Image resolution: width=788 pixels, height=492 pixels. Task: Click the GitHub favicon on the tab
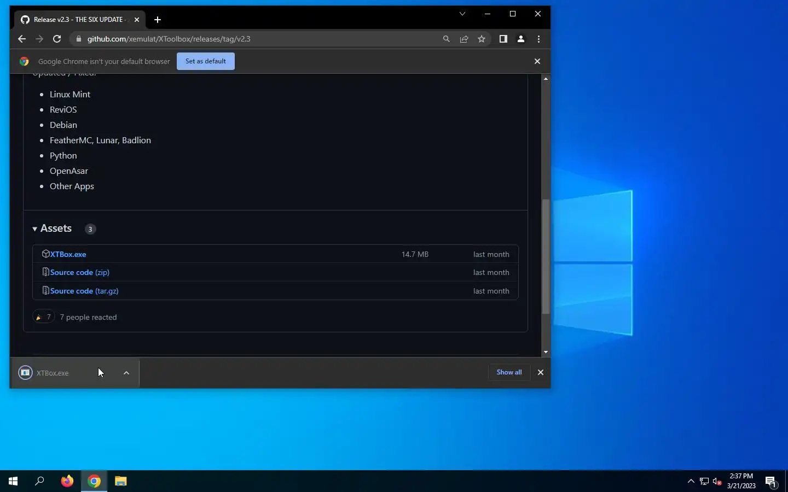25,20
